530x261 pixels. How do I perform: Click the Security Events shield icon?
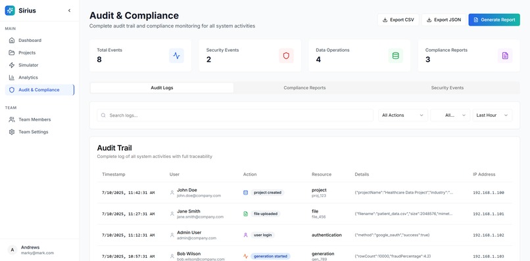click(x=286, y=56)
